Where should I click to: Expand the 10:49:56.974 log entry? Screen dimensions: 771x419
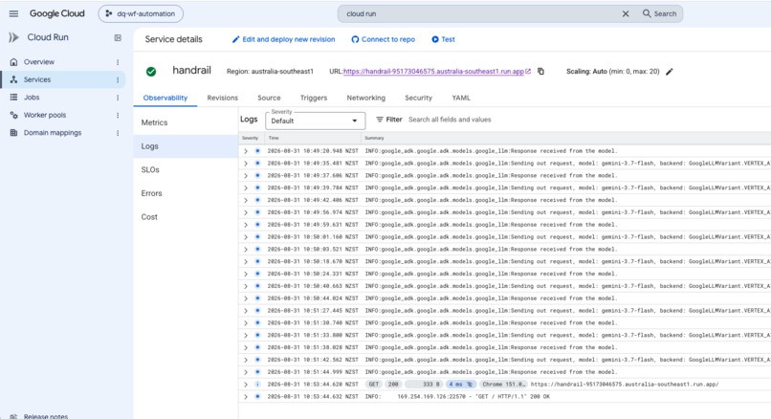coord(246,212)
